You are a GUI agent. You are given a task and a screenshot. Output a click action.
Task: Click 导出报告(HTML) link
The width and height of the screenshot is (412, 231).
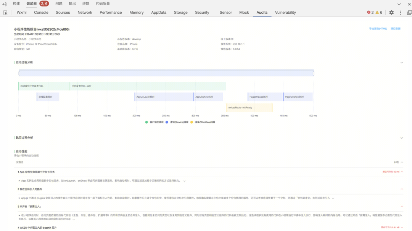coord(378,29)
